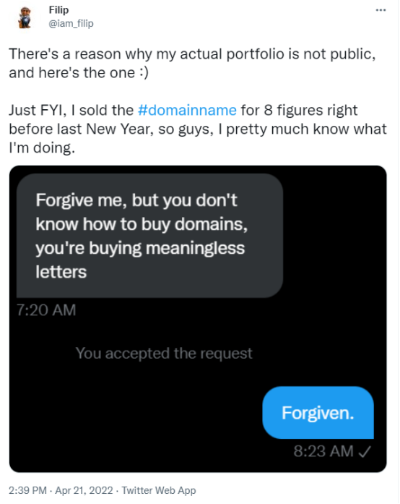Click the sentence starting "There's a reason why"

(192, 64)
